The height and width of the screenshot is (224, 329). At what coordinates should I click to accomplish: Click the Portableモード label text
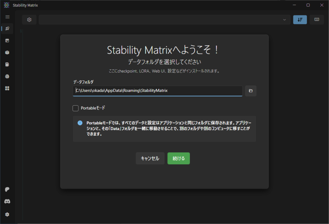tap(93, 108)
